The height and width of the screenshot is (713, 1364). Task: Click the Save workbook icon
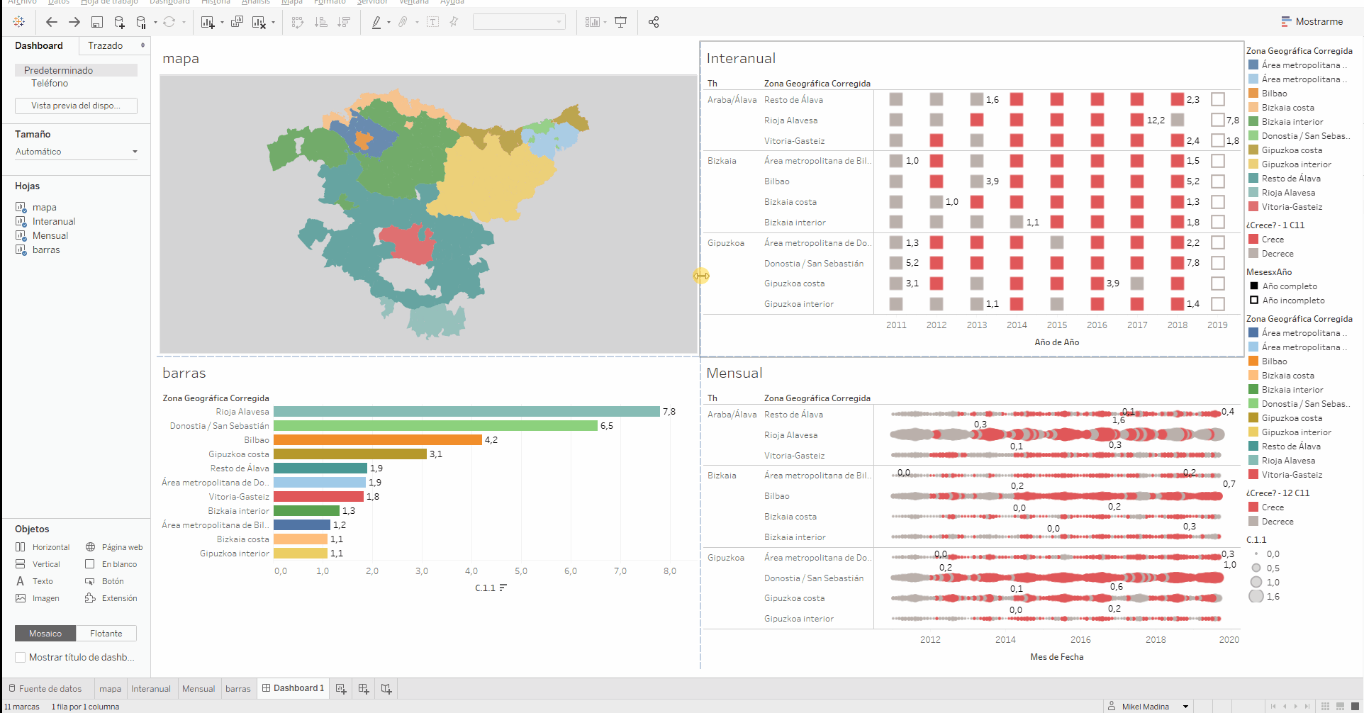tap(97, 22)
